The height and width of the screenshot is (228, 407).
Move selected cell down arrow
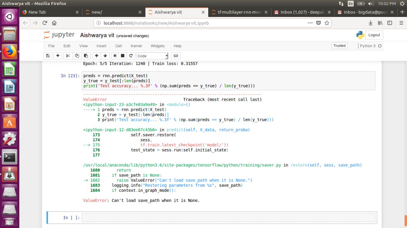[105, 56]
